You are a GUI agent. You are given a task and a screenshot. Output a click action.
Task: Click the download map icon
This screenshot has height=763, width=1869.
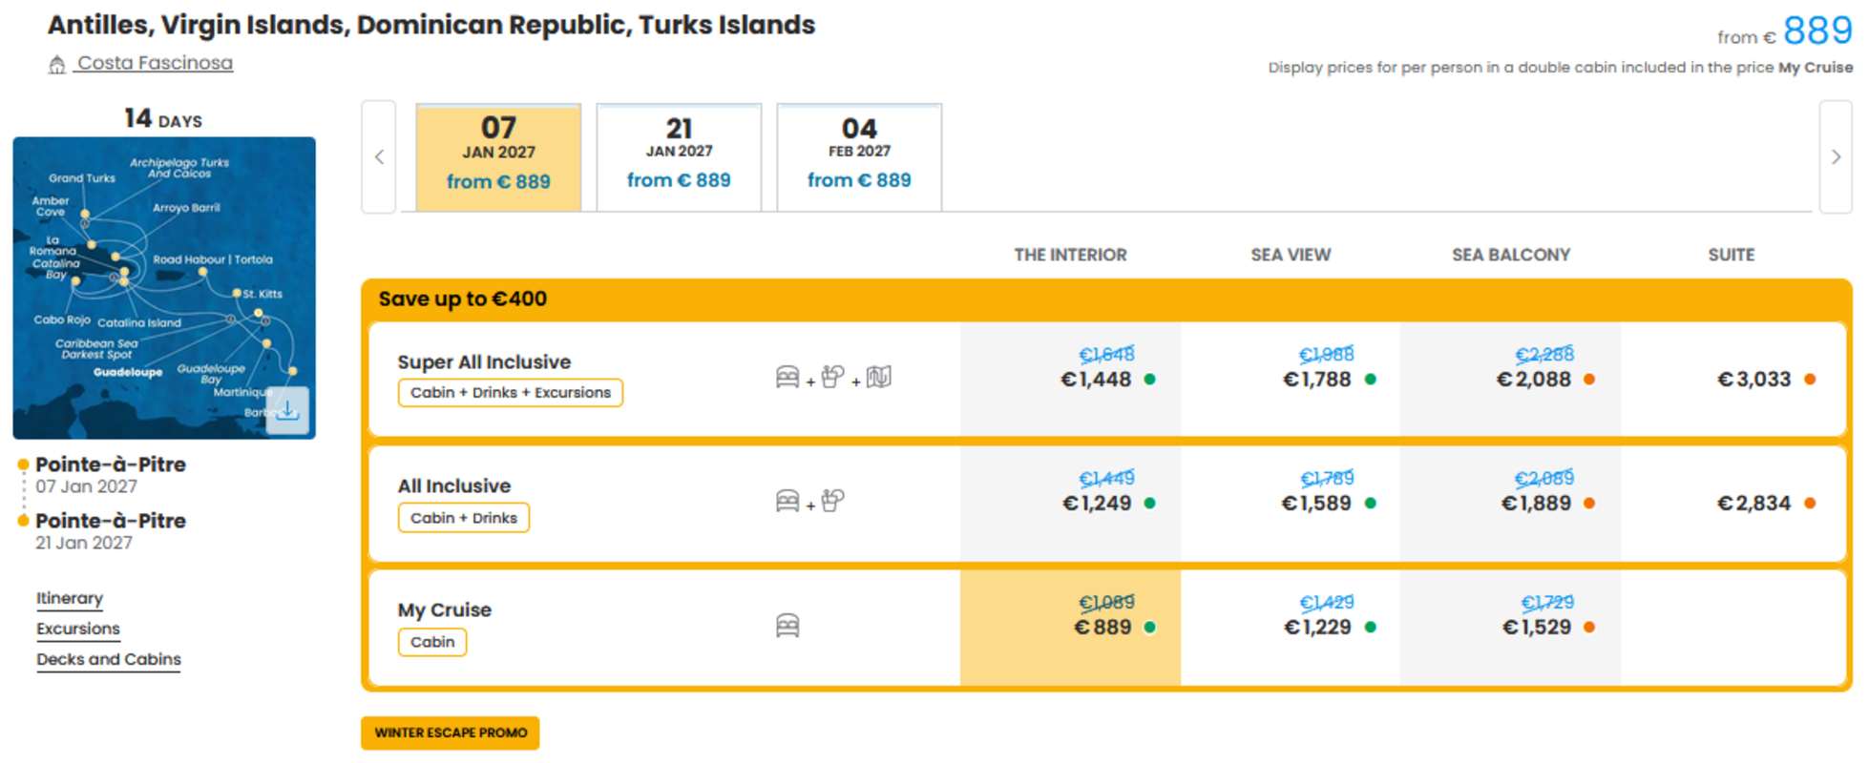[287, 411]
